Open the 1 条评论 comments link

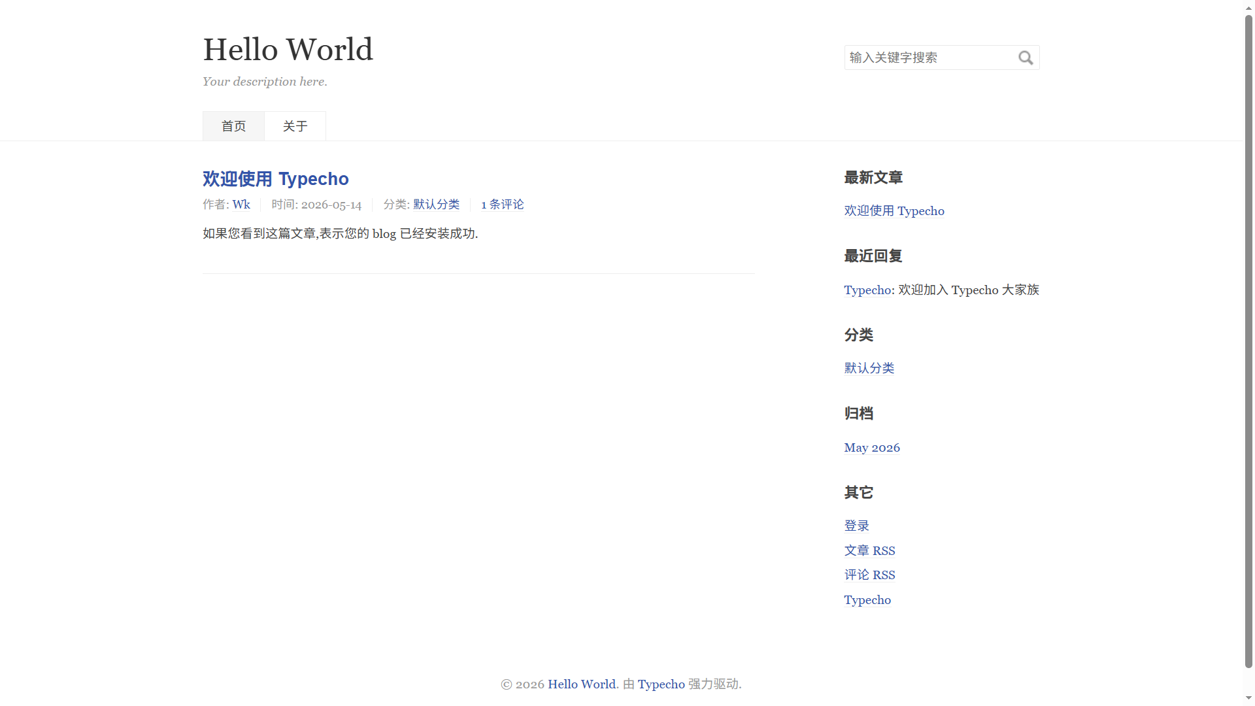(x=502, y=205)
